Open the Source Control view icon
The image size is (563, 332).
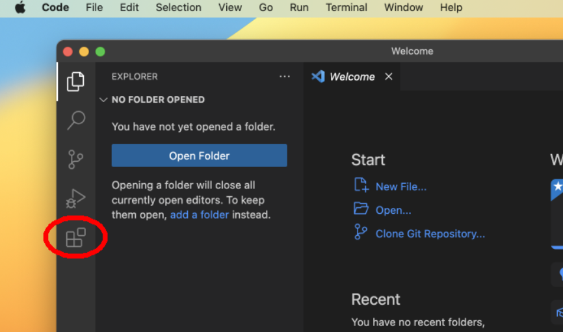click(76, 159)
